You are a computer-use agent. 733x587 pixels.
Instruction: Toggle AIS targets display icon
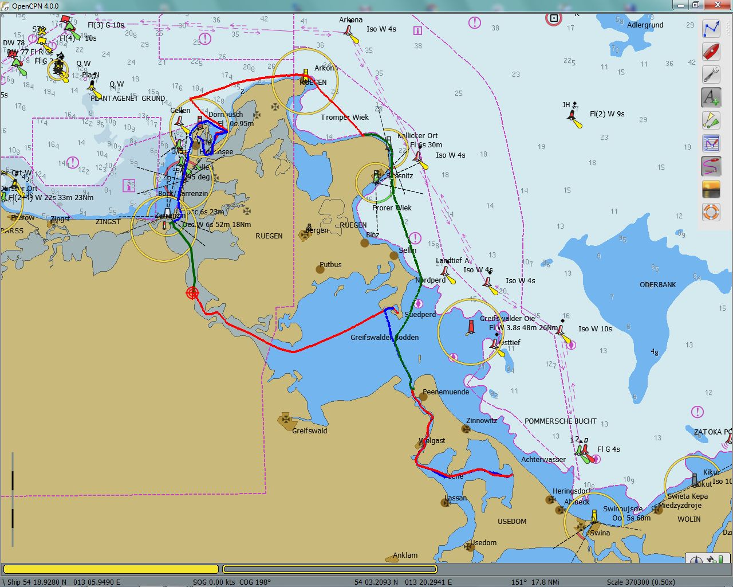click(x=711, y=120)
